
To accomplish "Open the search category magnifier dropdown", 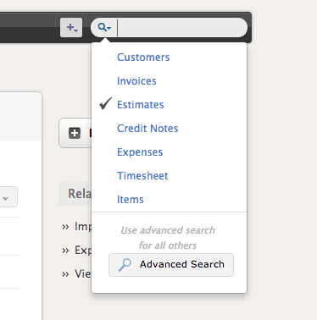I will (x=104, y=28).
